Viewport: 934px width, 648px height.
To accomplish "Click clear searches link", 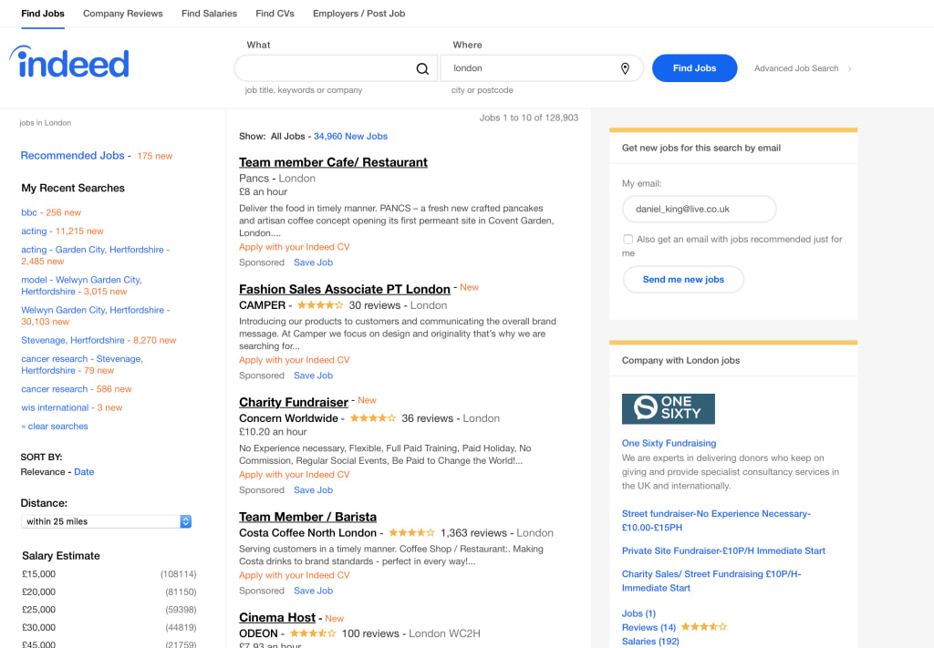I will 55,426.
